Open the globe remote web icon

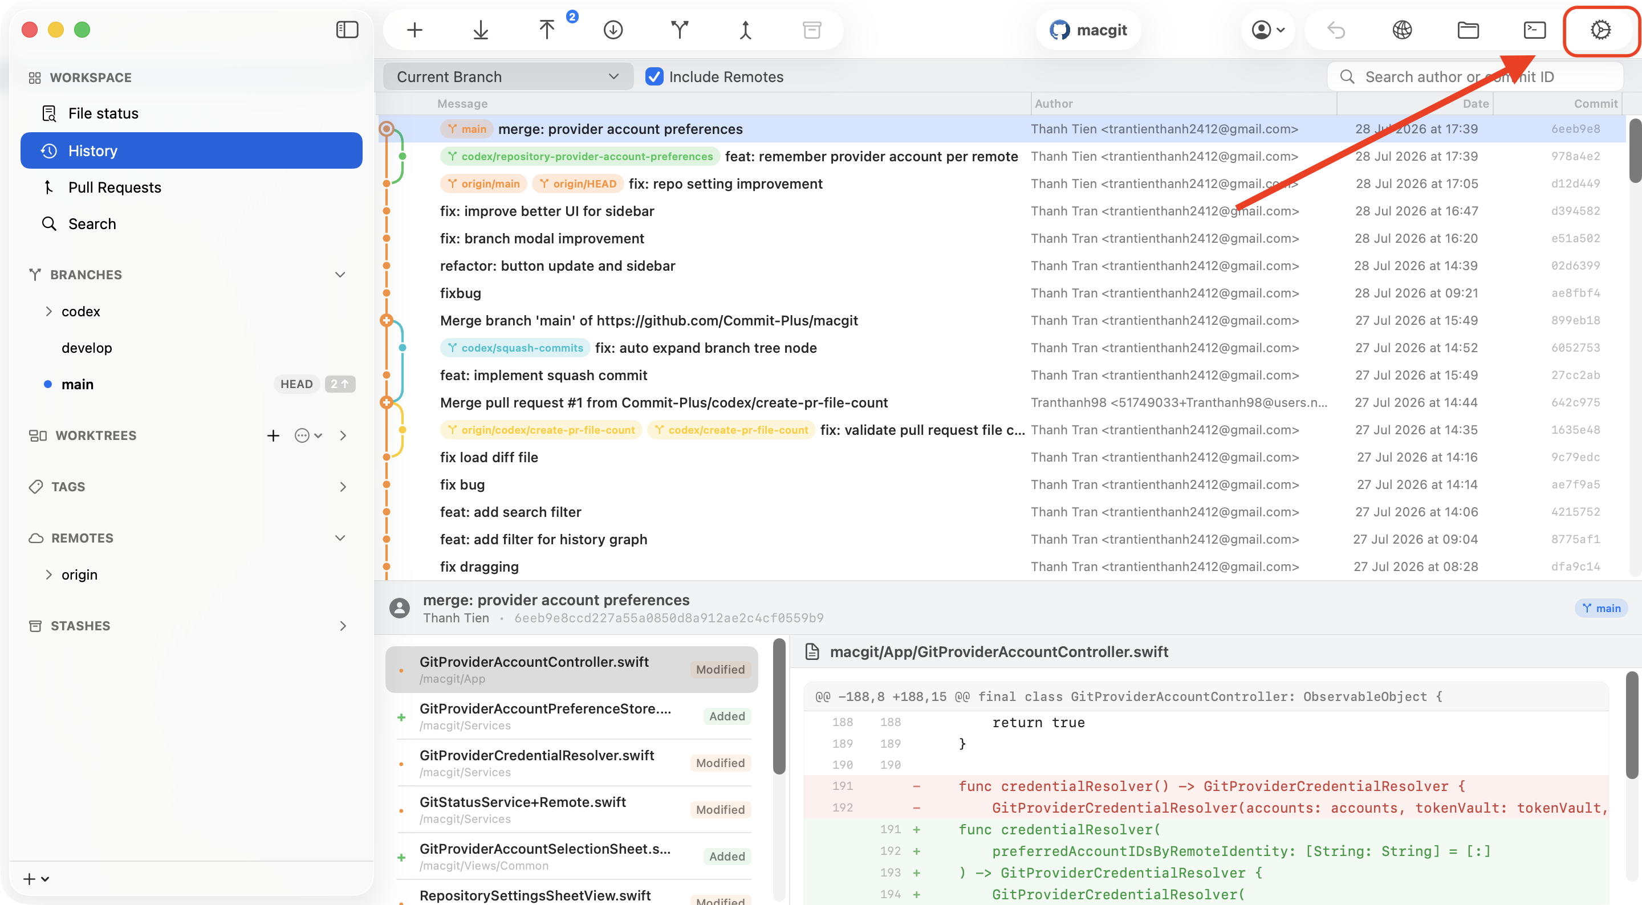[1403, 29]
